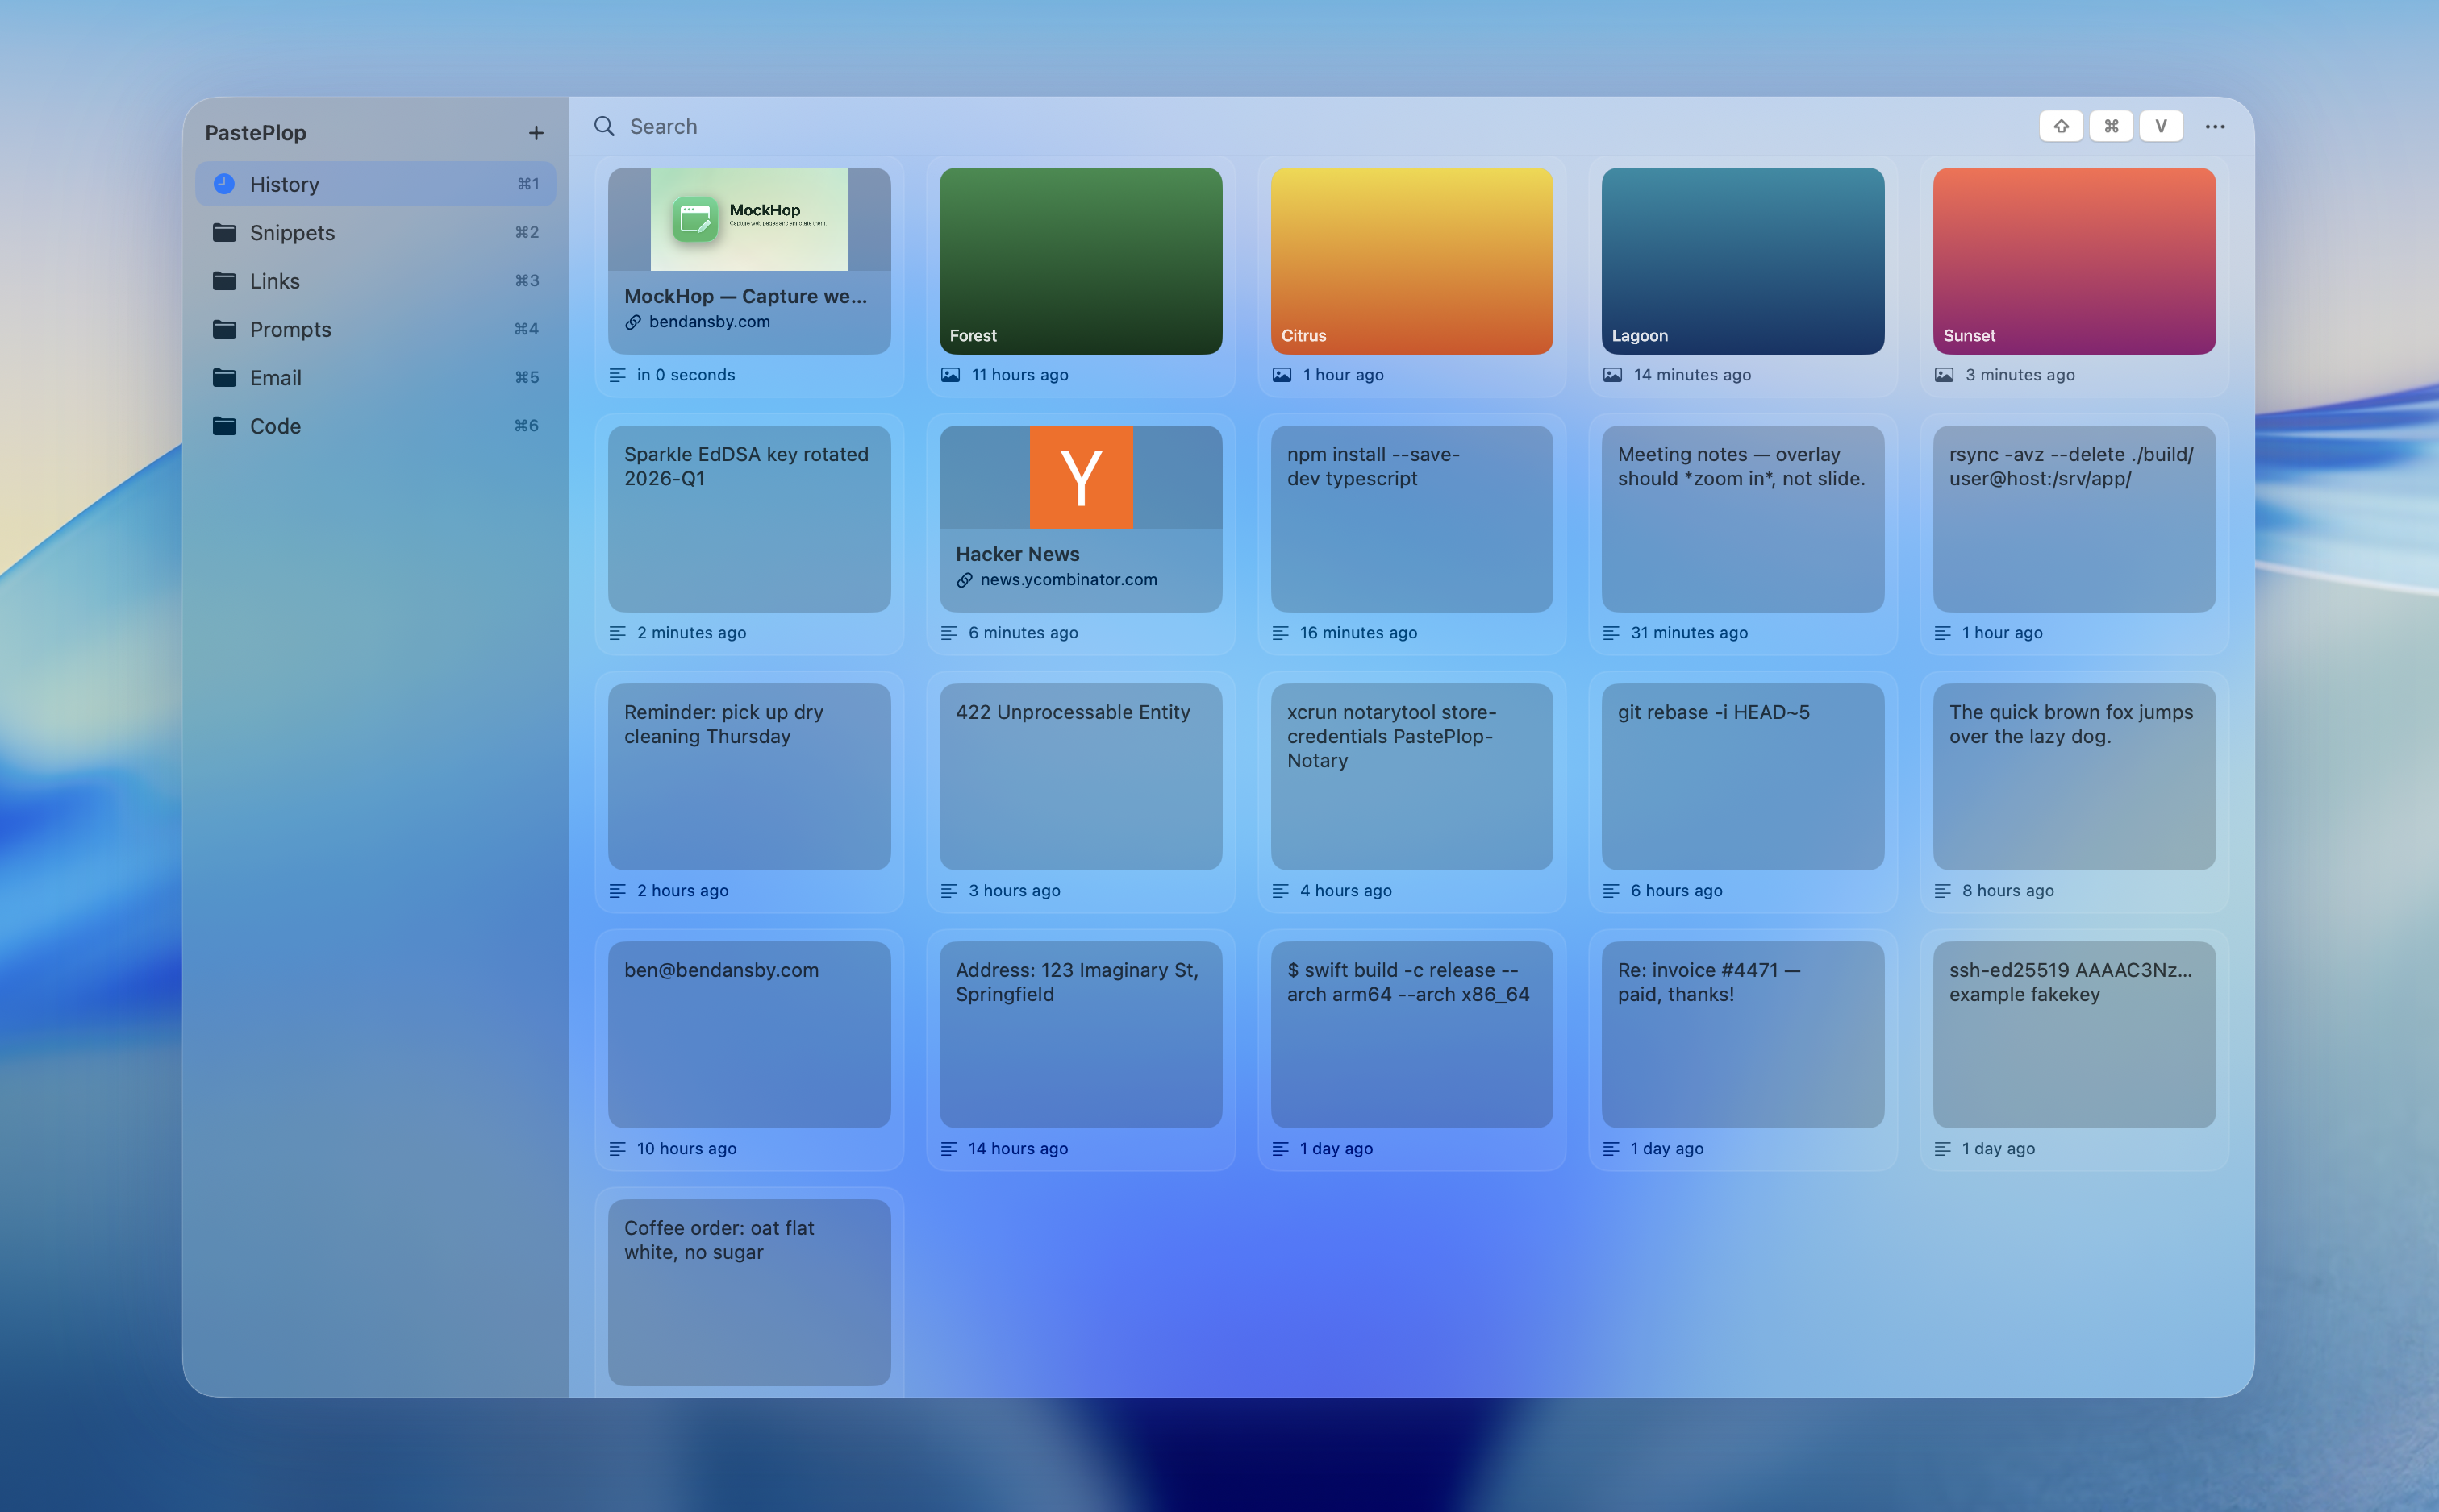Select the Email folder

tap(275, 378)
